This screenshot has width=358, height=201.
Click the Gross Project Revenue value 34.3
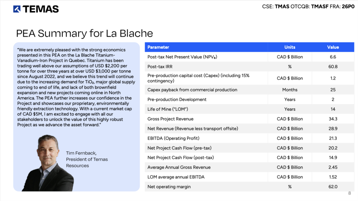click(x=333, y=119)
